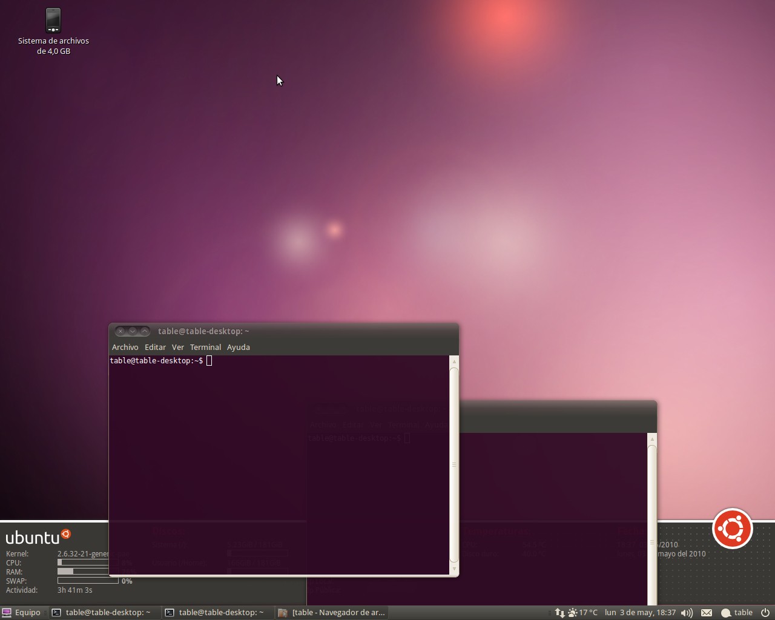The image size is (775, 620).
Task: Open the weather applet showing 17 °C
Action: pyautogui.click(x=582, y=613)
